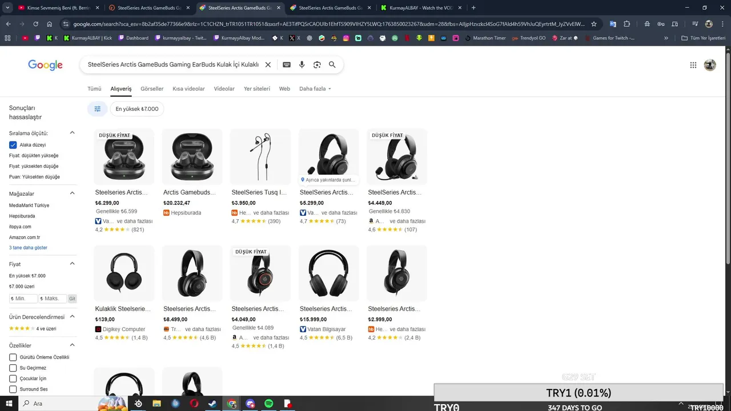Enable the Çocuklar için checkbox
Image resolution: width=731 pixels, height=411 pixels.
[13, 378]
